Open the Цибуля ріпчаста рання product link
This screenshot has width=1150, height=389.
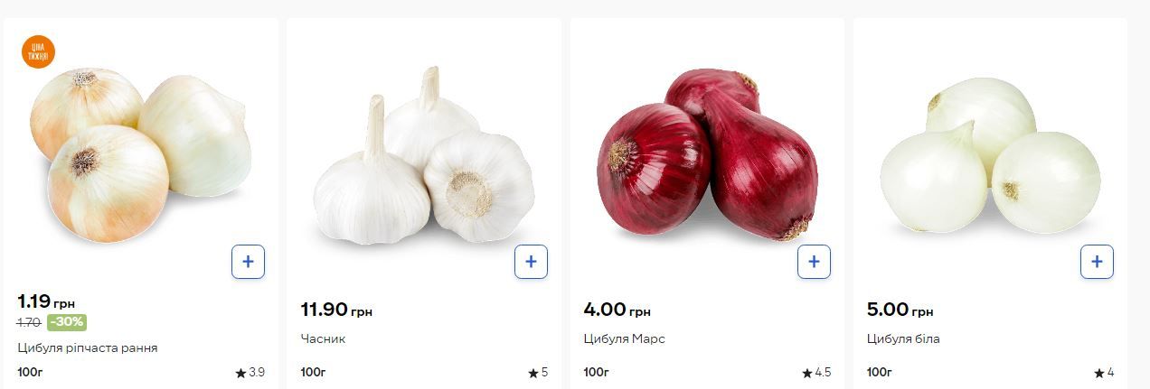click(x=88, y=347)
